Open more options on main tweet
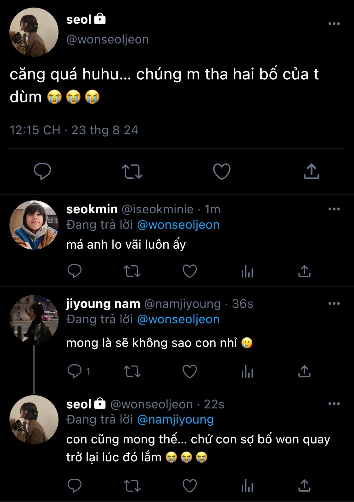 [334, 24]
